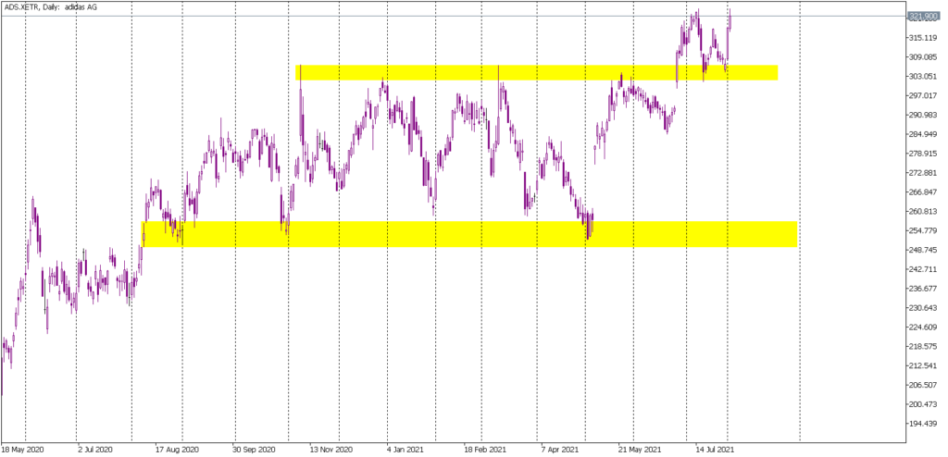Click the 254.779 price axis label
The image size is (948, 457).
tap(923, 231)
